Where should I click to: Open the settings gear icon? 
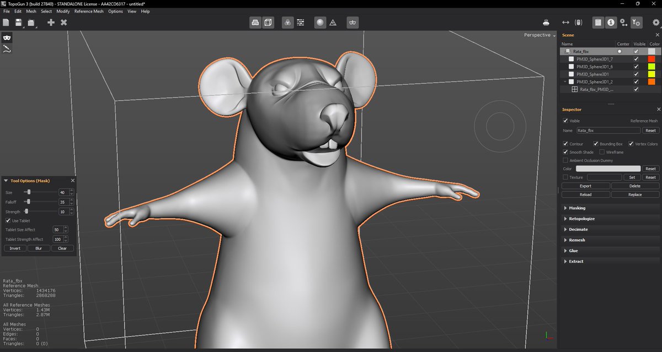655,23
